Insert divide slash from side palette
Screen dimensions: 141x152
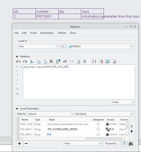point(17,80)
